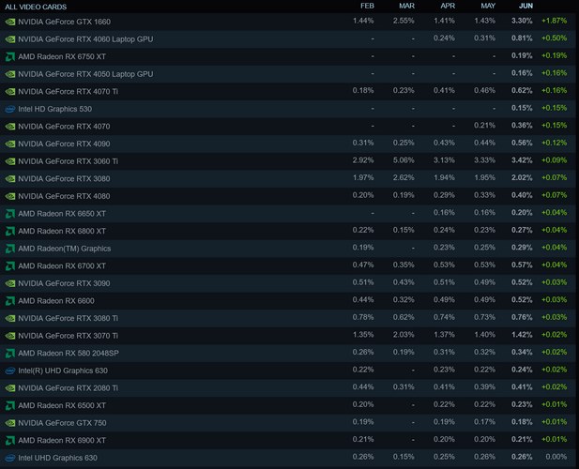Click the Intel icon next to UHD Graphics 630
Image resolution: width=579 pixels, height=469 pixels.
pos(10,457)
